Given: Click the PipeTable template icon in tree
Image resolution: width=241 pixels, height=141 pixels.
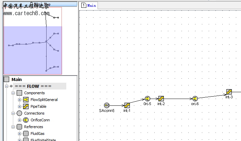Looking at the screenshot, I should click(26, 106).
